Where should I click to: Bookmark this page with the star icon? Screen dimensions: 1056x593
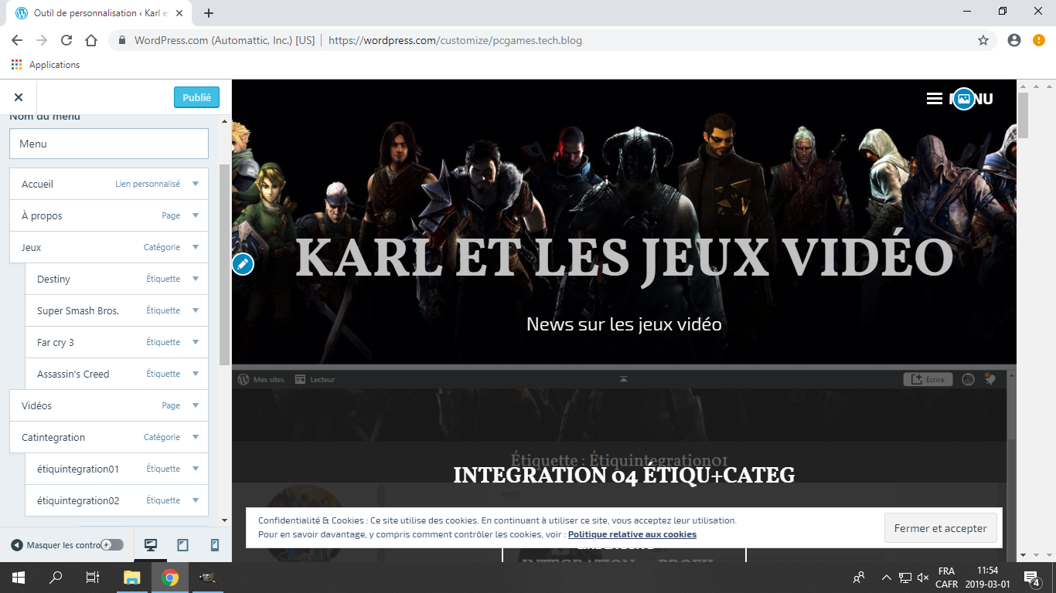click(x=983, y=40)
